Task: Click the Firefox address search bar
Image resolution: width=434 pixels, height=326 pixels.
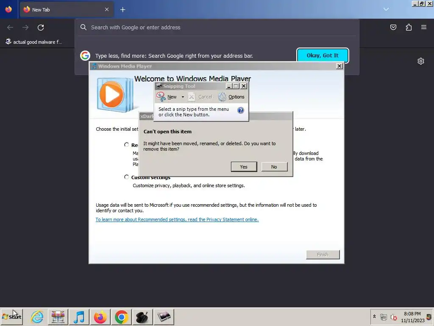Action: [217, 27]
